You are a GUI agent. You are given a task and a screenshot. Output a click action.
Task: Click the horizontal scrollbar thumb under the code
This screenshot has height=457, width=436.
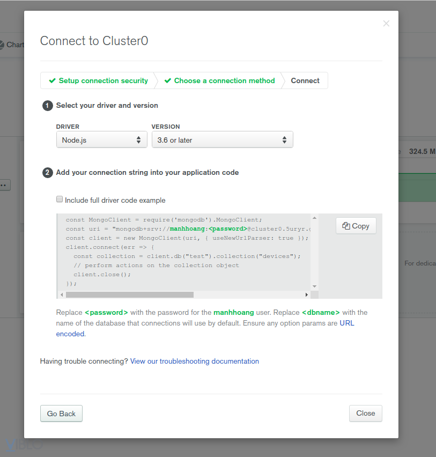click(x=129, y=294)
